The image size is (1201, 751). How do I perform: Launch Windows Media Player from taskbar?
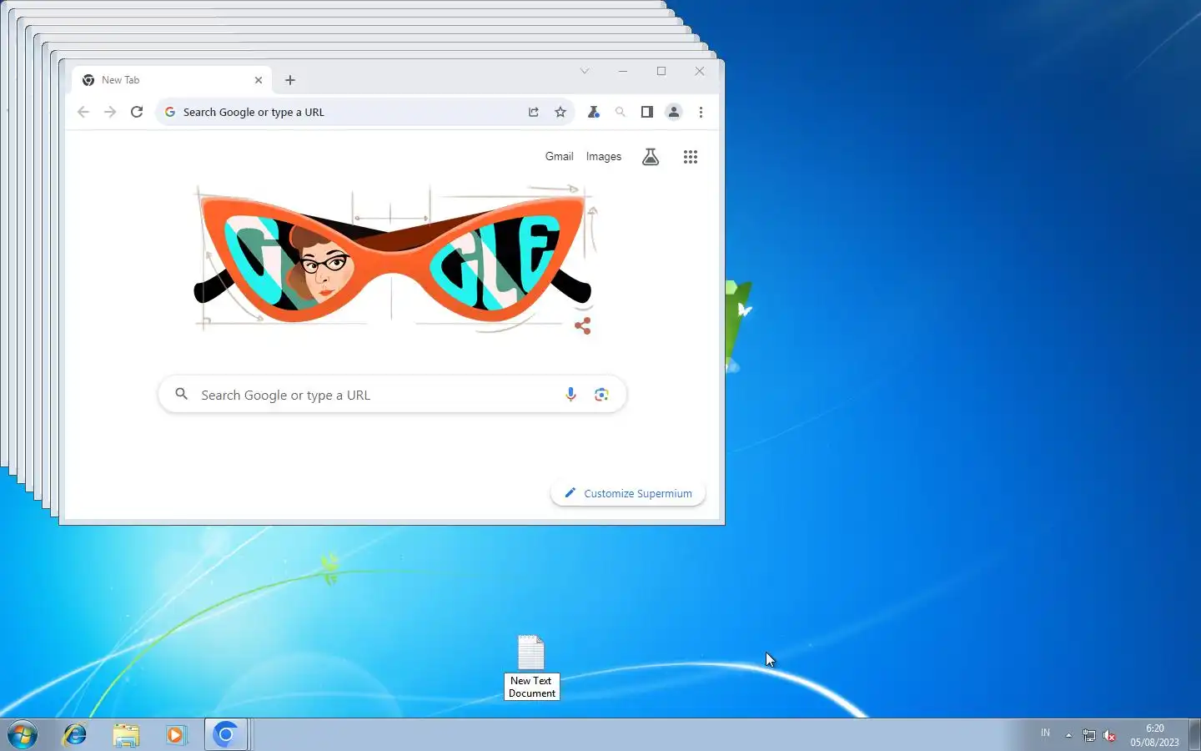tap(176, 735)
